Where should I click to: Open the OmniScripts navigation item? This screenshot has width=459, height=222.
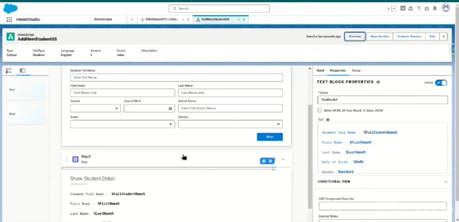click(103, 19)
